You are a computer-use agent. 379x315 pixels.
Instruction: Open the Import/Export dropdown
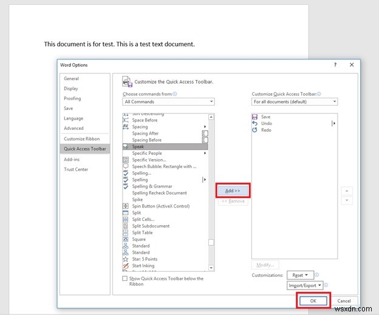[305, 285]
